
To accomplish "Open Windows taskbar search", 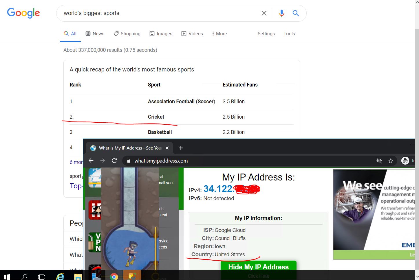I will (x=25, y=277).
